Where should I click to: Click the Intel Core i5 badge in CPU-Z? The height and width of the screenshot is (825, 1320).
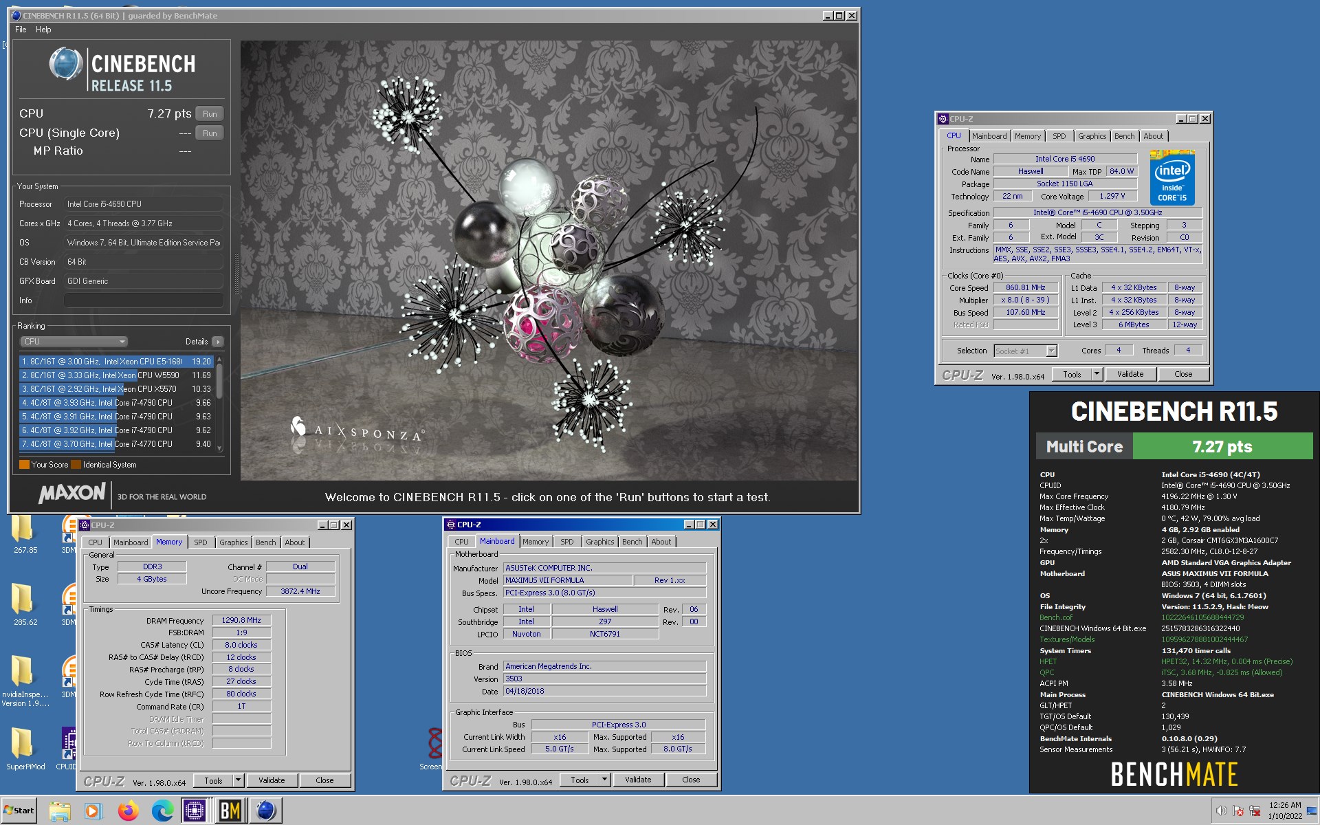(1172, 177)
